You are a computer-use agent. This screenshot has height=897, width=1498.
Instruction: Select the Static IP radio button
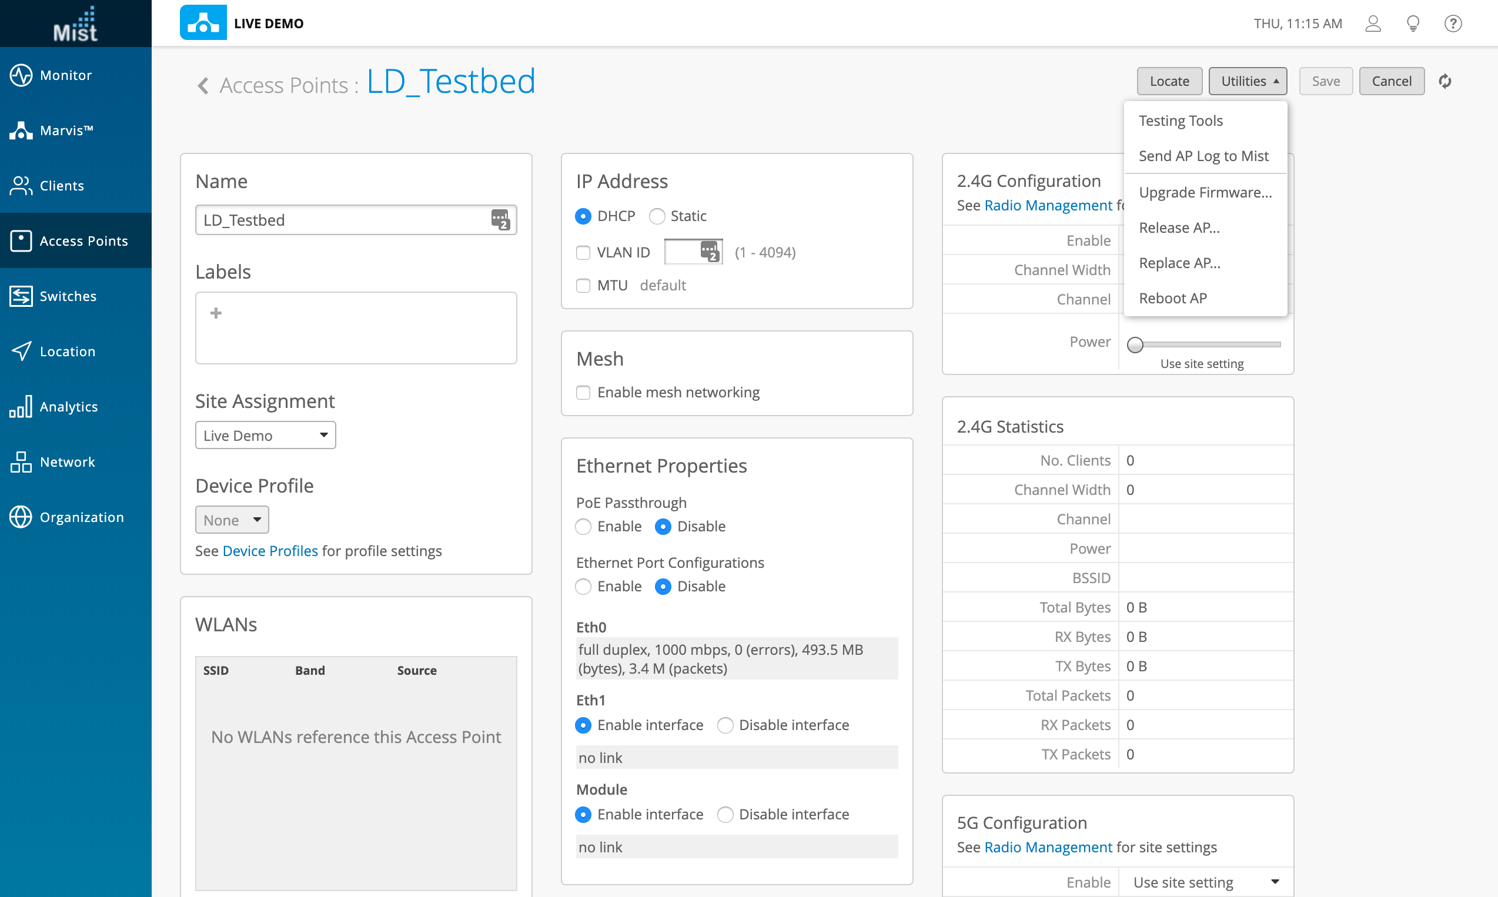[x=657, y=216]
